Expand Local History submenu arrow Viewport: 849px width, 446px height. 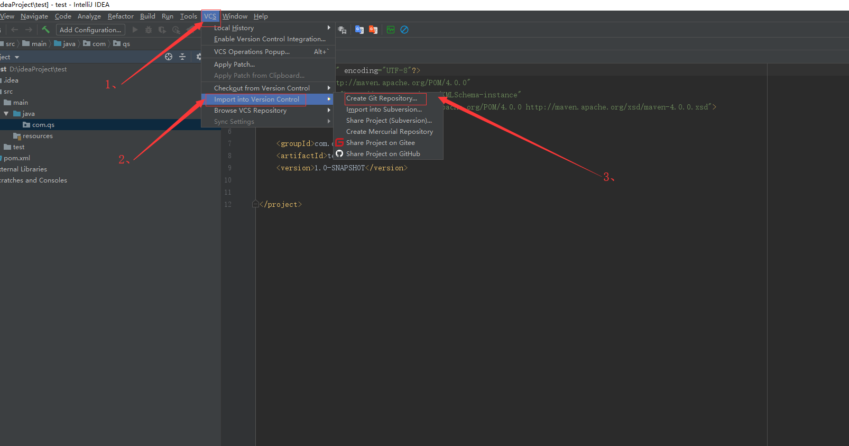329,28
